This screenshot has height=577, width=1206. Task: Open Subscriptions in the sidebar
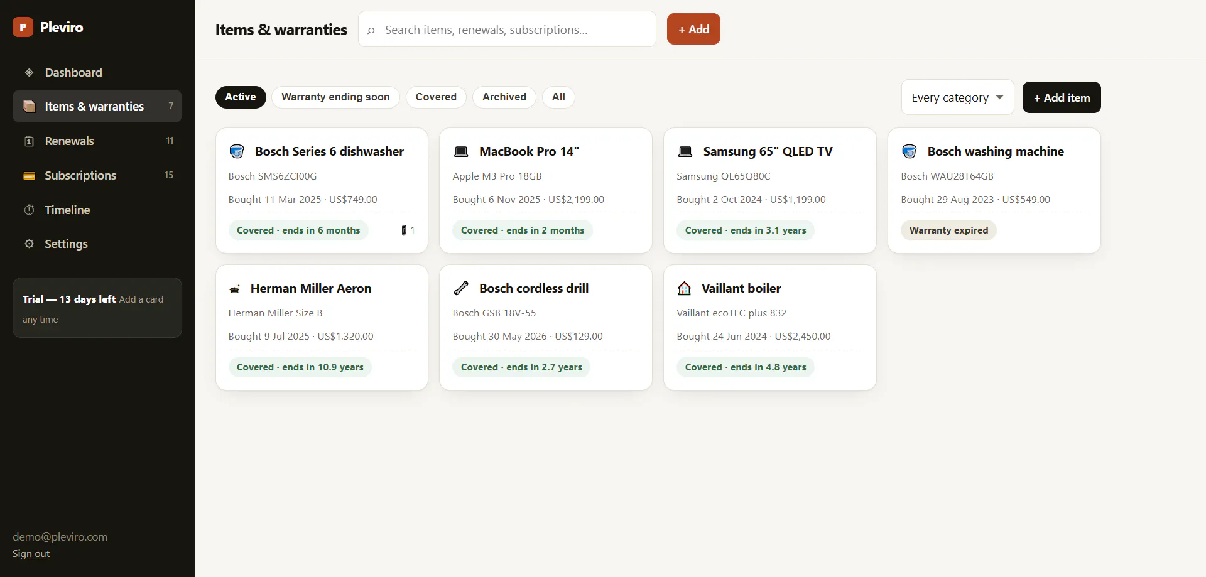coord(97,176)
